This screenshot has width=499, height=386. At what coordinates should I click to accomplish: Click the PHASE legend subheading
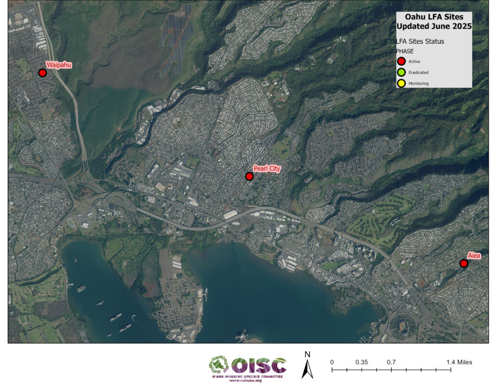click(x=405, y=51)
